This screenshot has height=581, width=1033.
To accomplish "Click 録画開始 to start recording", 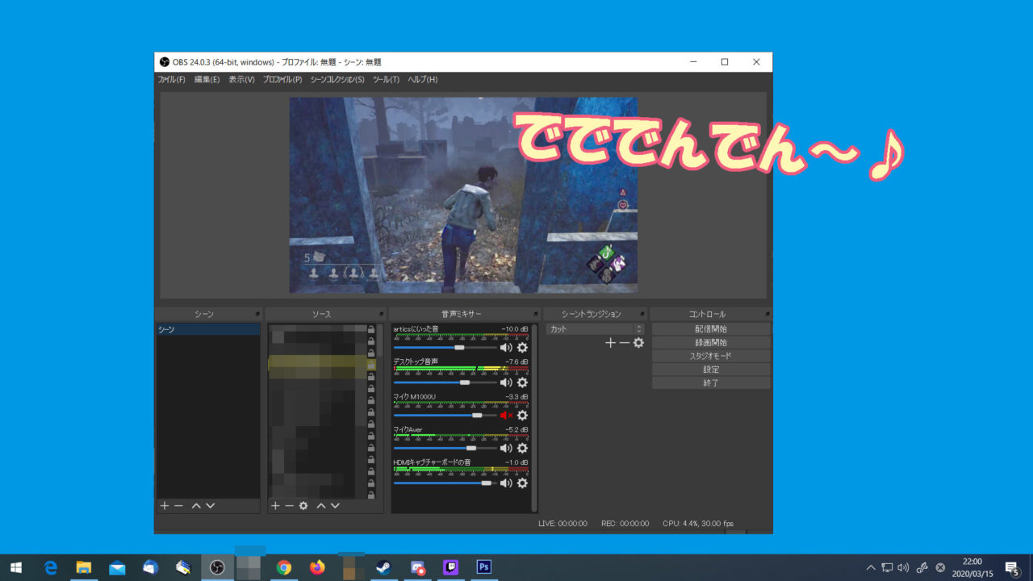I will (711, 343).
